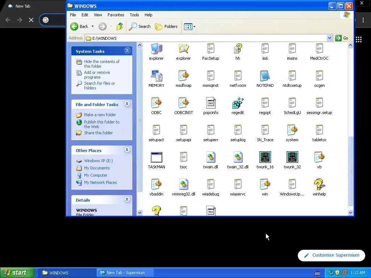This screenshot has width=371, height=278.
Task: Open the Views dropdown button
Action: pos(189,26)
